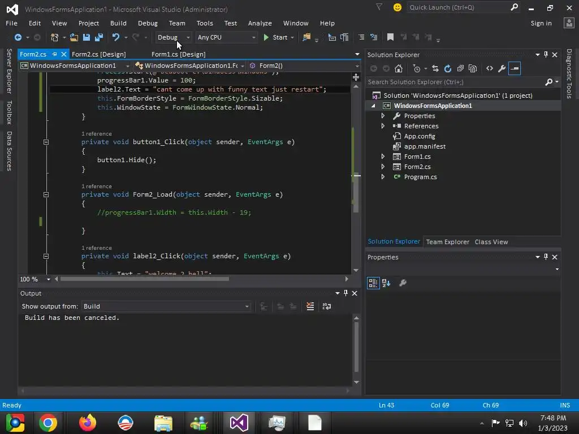
Task: Clear all output with the Clear All icon
Action: [310, 306]
